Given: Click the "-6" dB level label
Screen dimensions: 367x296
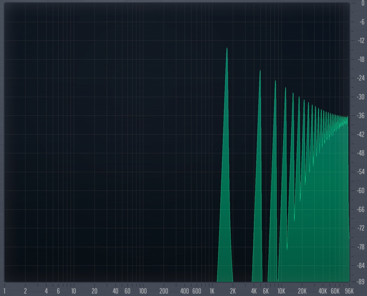Looking at the screenshot, I should [362, 22].
